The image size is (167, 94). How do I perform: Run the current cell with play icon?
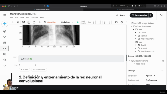pos(40,22)
